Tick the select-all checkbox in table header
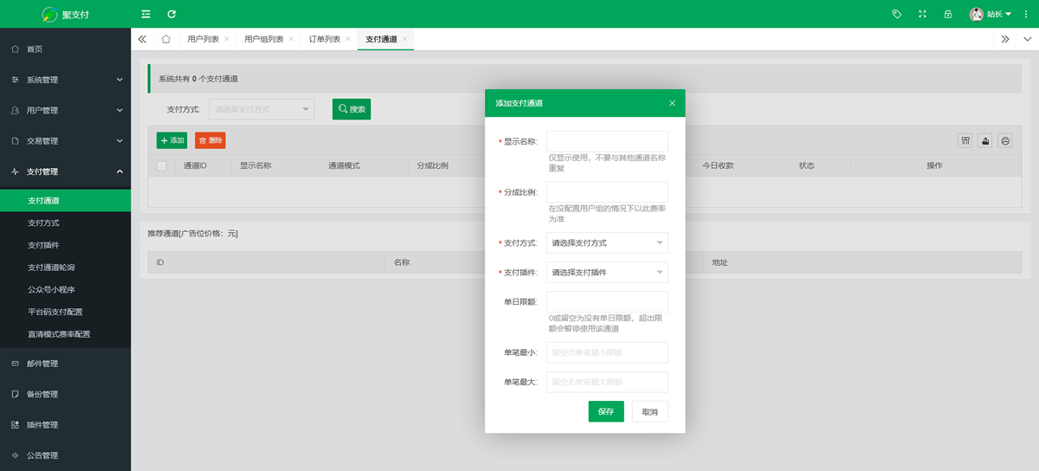The width and height of the screenshot is (1039, 471). tap(162, 165)
